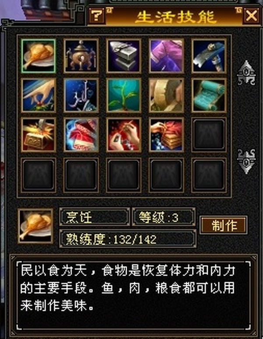Select the anvil forging skill icon
This screenshot has height=339, width=263.
[x=124, y=56]
